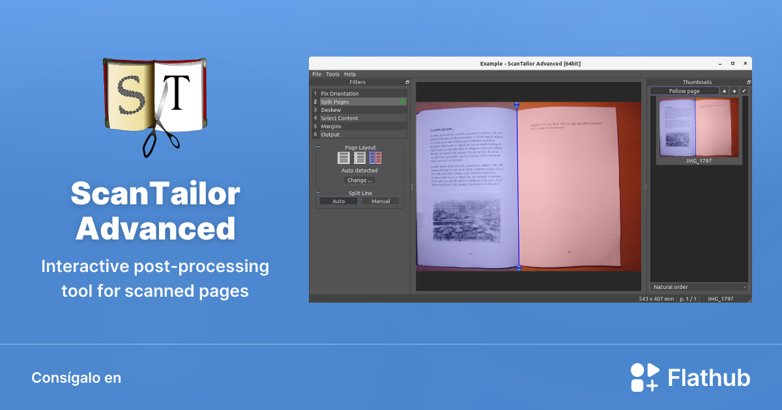Screen dimensions: 782x410
Task: Enable Auto split line mode
Action: click(x=338, y=201)
